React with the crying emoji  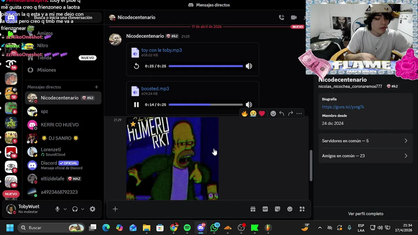coord(253,114)
